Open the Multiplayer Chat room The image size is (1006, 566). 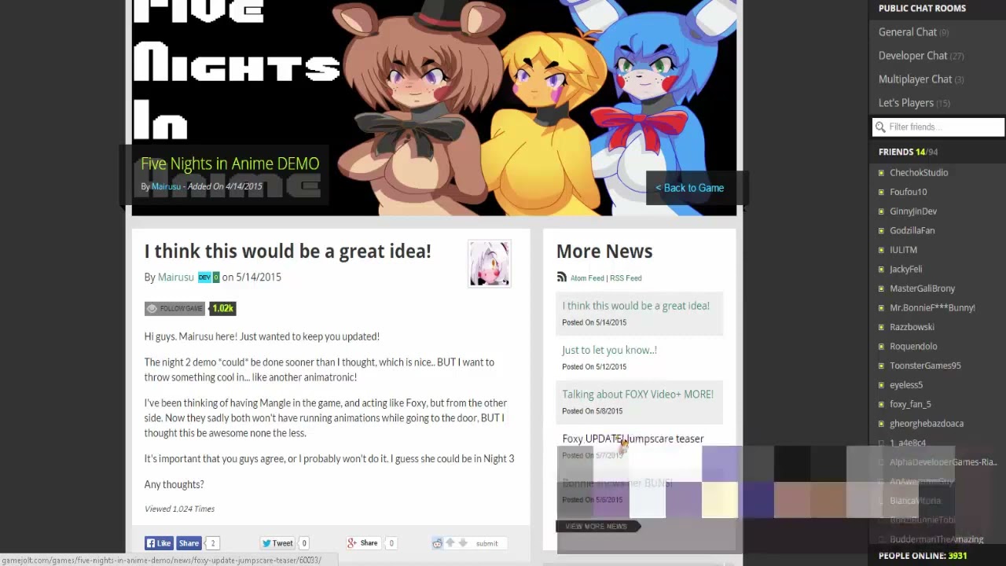click(915, 79)
